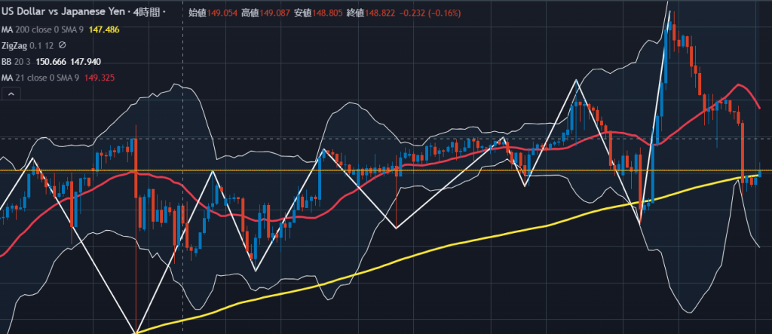772x334 pixels.
Task: Open the US Dollar vs Japanese Yen symbol title
Action: [x=65, y=13]
